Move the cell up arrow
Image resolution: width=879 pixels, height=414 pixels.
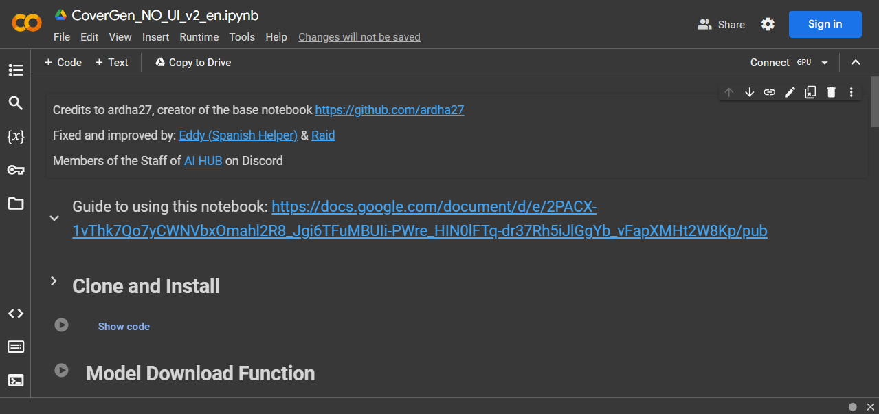(x=729, y=92)
